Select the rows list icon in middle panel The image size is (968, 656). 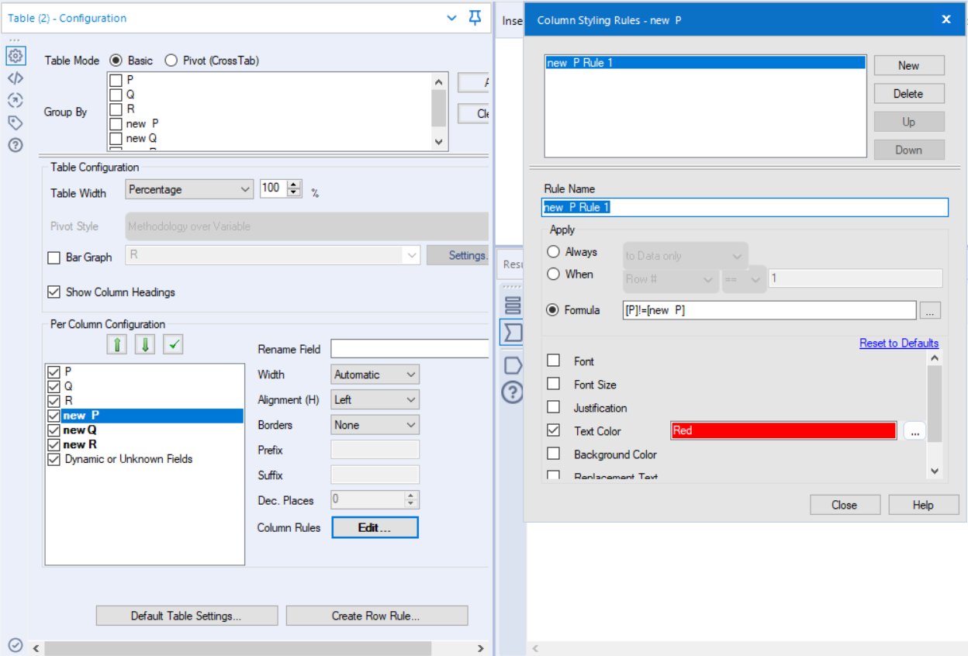click(512, 306)
